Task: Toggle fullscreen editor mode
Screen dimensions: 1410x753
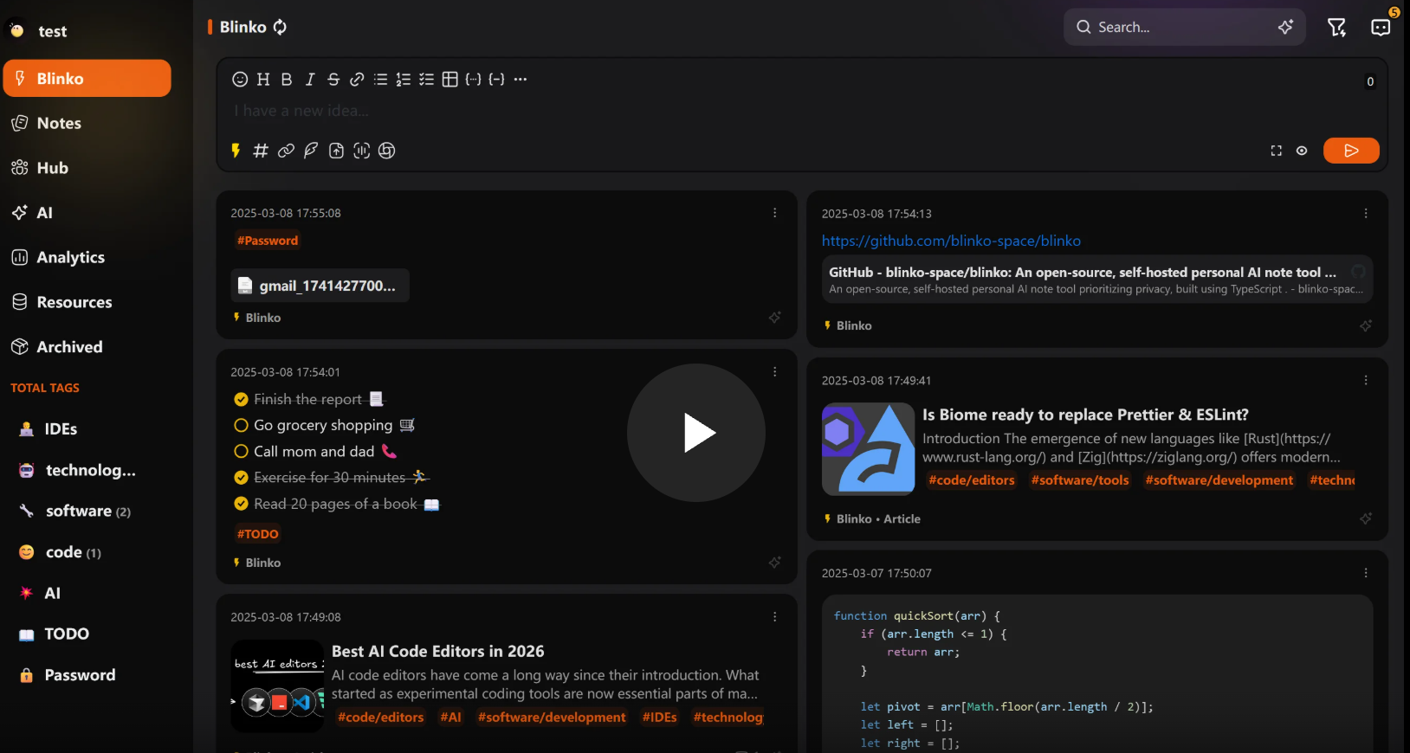Action: coord(1277,151)
